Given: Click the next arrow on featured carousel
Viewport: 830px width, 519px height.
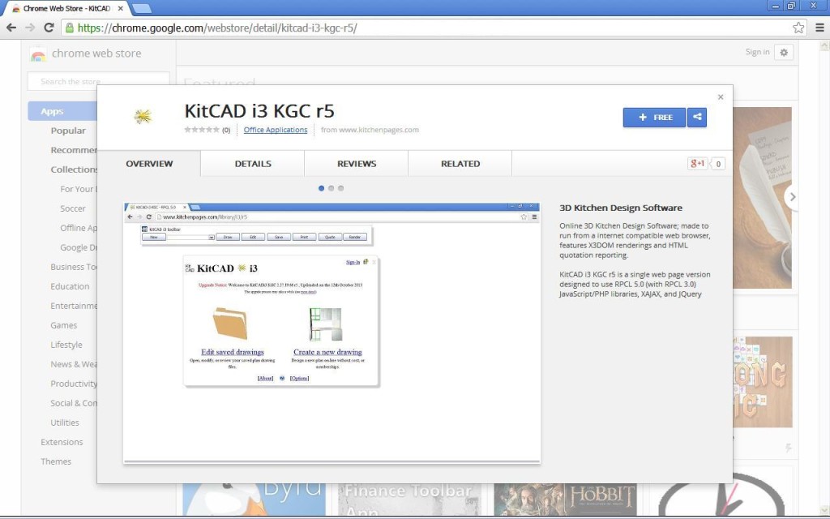Looking at the screenshot, I should (x=791, y=197).
